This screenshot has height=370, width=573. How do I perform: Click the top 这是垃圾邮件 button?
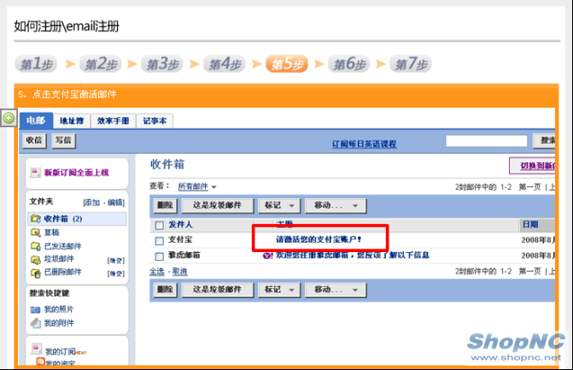218,205
